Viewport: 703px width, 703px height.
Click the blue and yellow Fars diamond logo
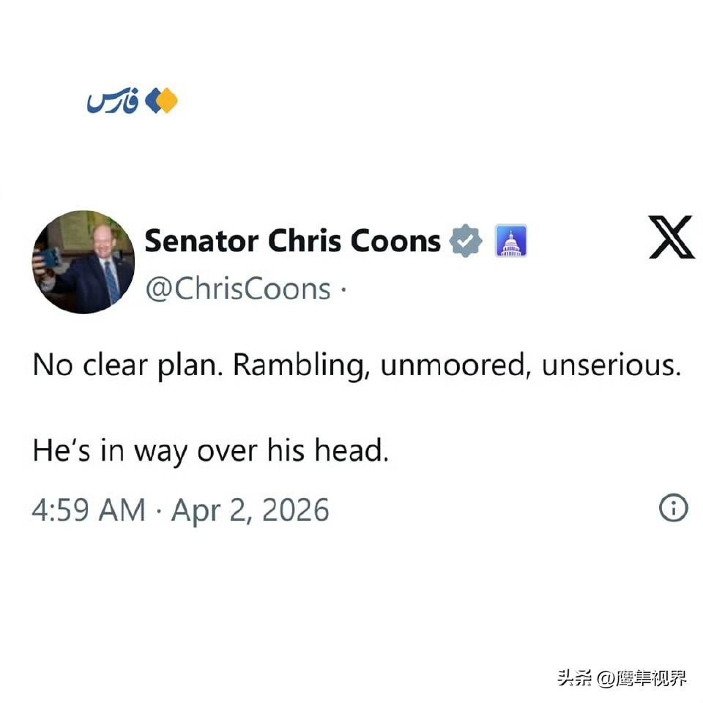(x=161, y=100)
